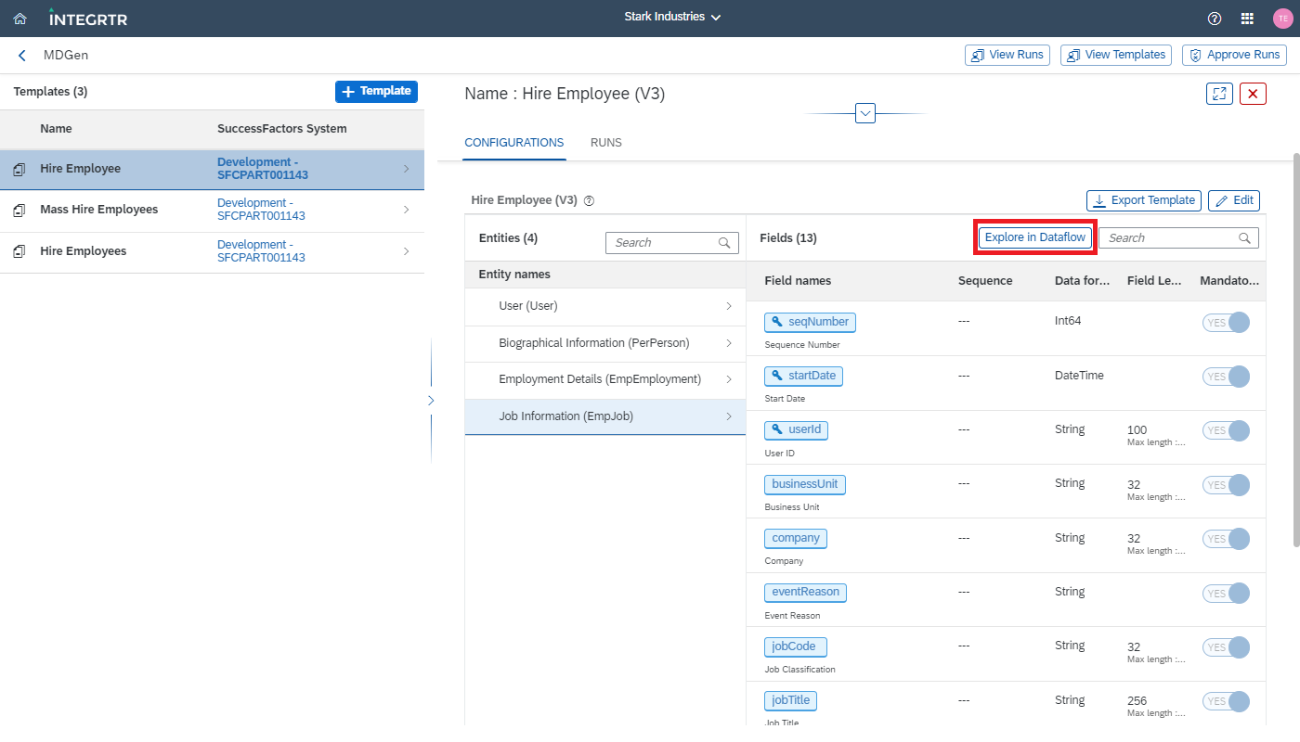
Task: Open the Stark Industries dropdown
Action: (x=672, y=16)
